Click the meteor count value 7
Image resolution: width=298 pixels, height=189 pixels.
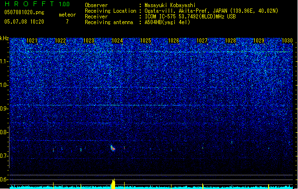[67, 22]
